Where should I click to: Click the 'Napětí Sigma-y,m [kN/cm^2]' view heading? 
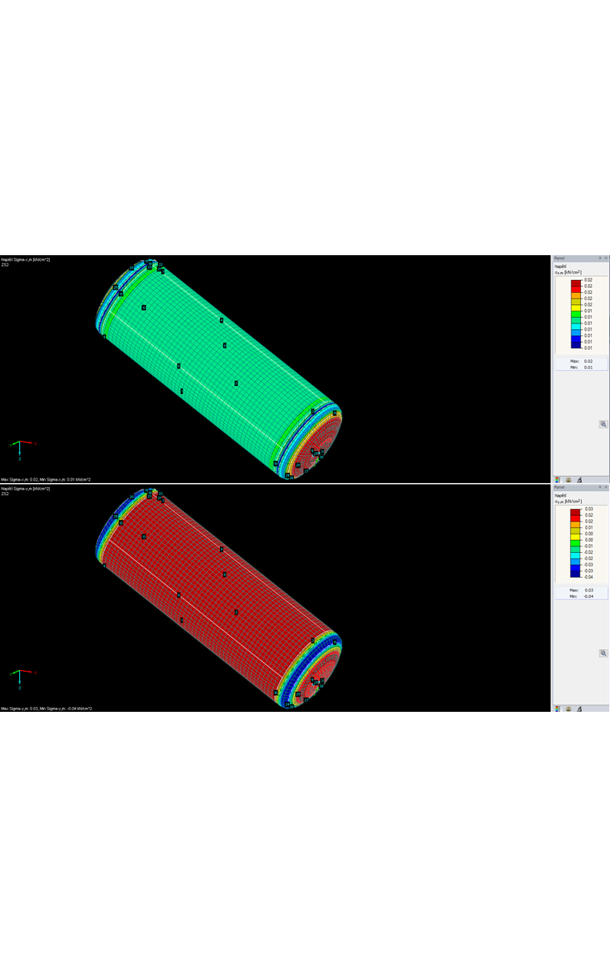(25, 488)
